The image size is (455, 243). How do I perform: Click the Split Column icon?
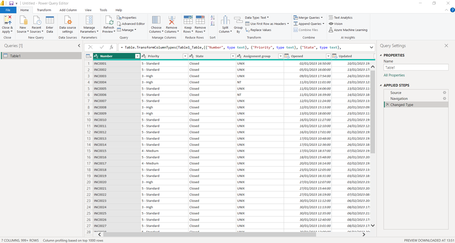point(225,20)
